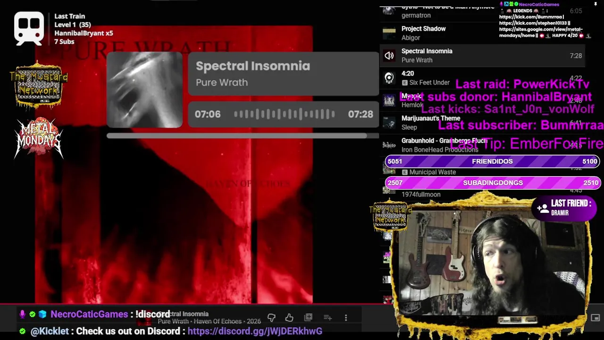Click the Metal Mondays logo

(39, 138)
